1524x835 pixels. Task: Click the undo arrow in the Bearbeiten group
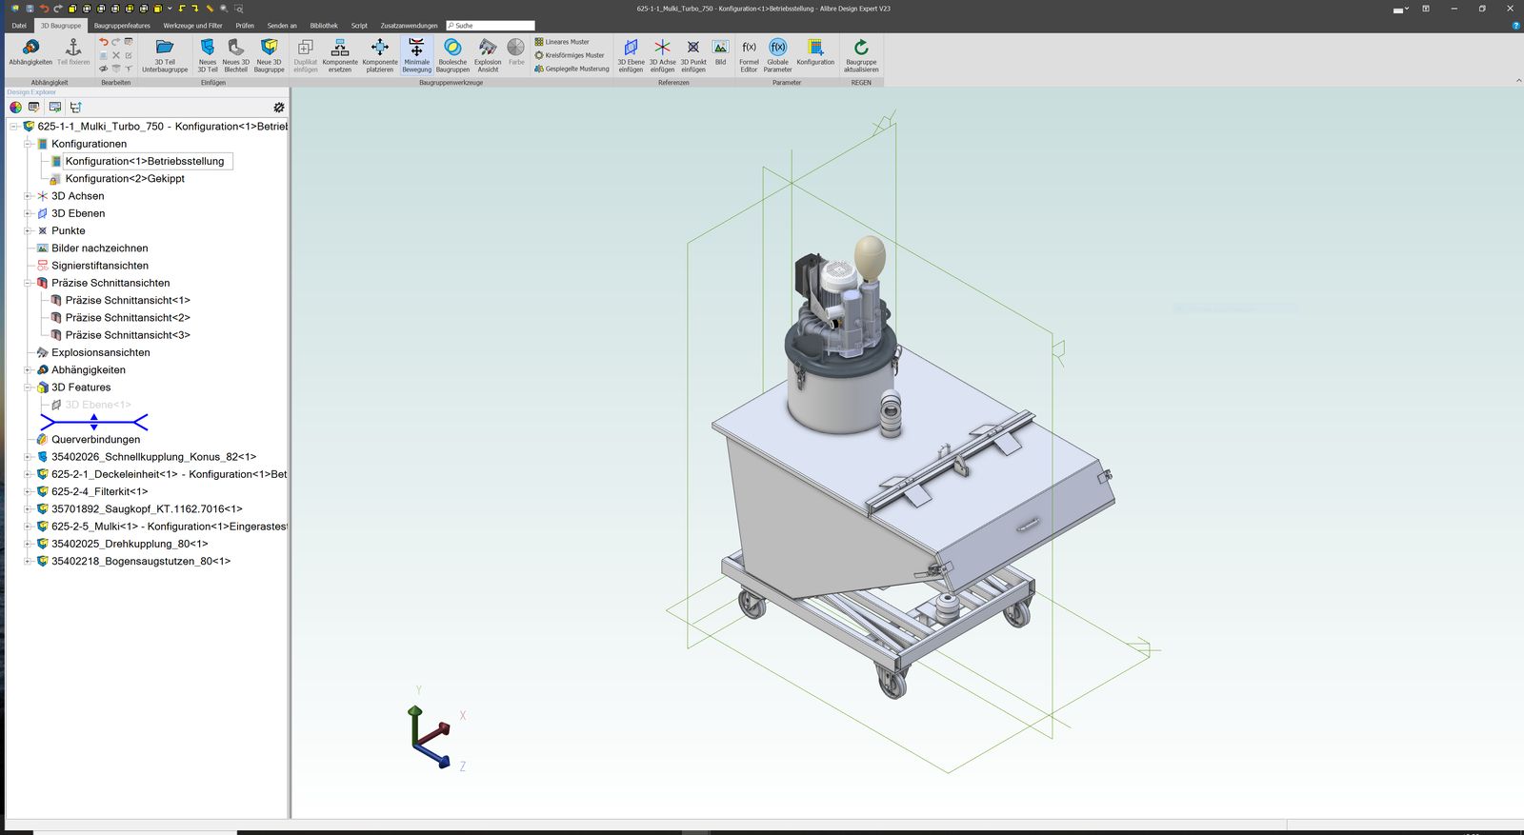point(104,42)
